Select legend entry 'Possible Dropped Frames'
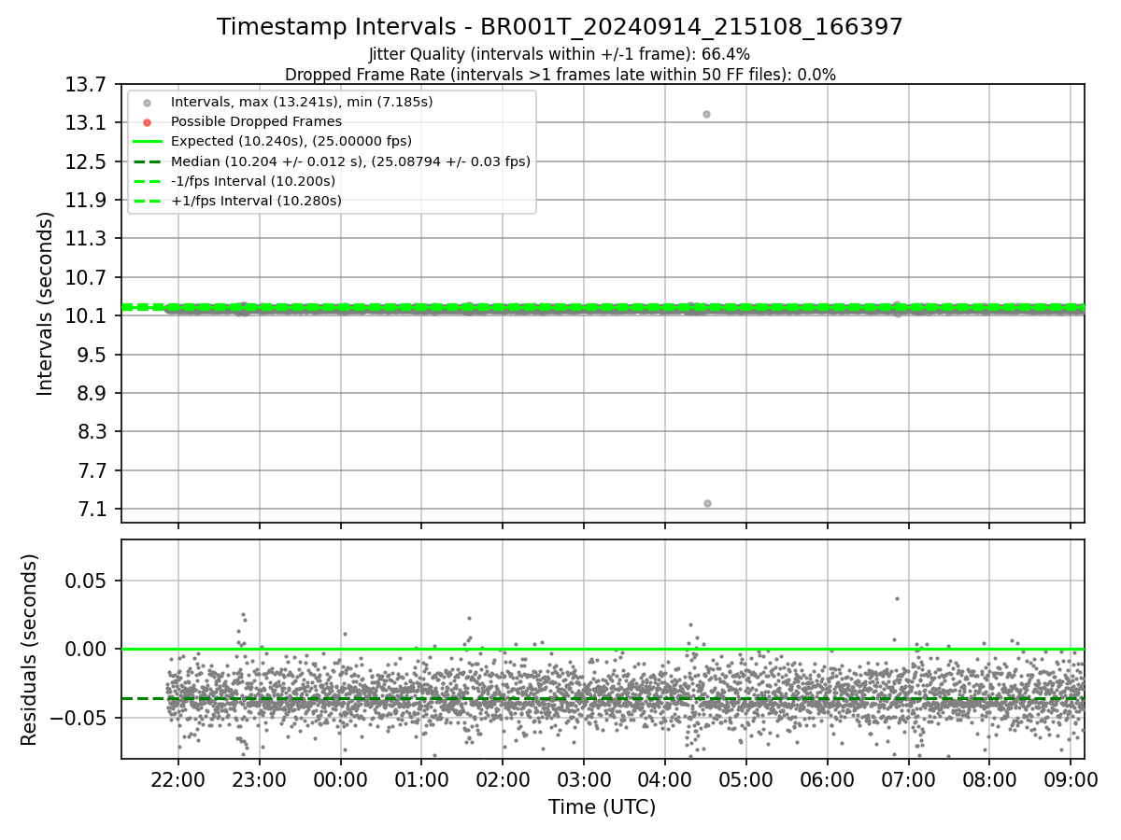The image size is (1121, 840). (x=256, y=121)
